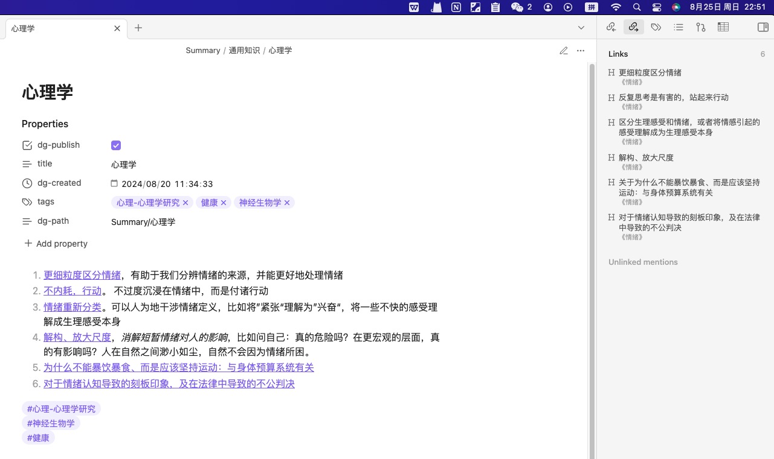The height and width of the screenshot is (459, 774).
Task: Open the 更细粒度区分情绪 note link
Action: [82, 276]
